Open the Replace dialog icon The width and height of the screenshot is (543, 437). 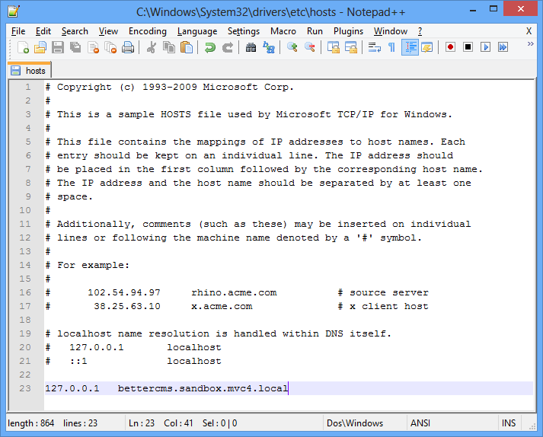pos(269,47)
